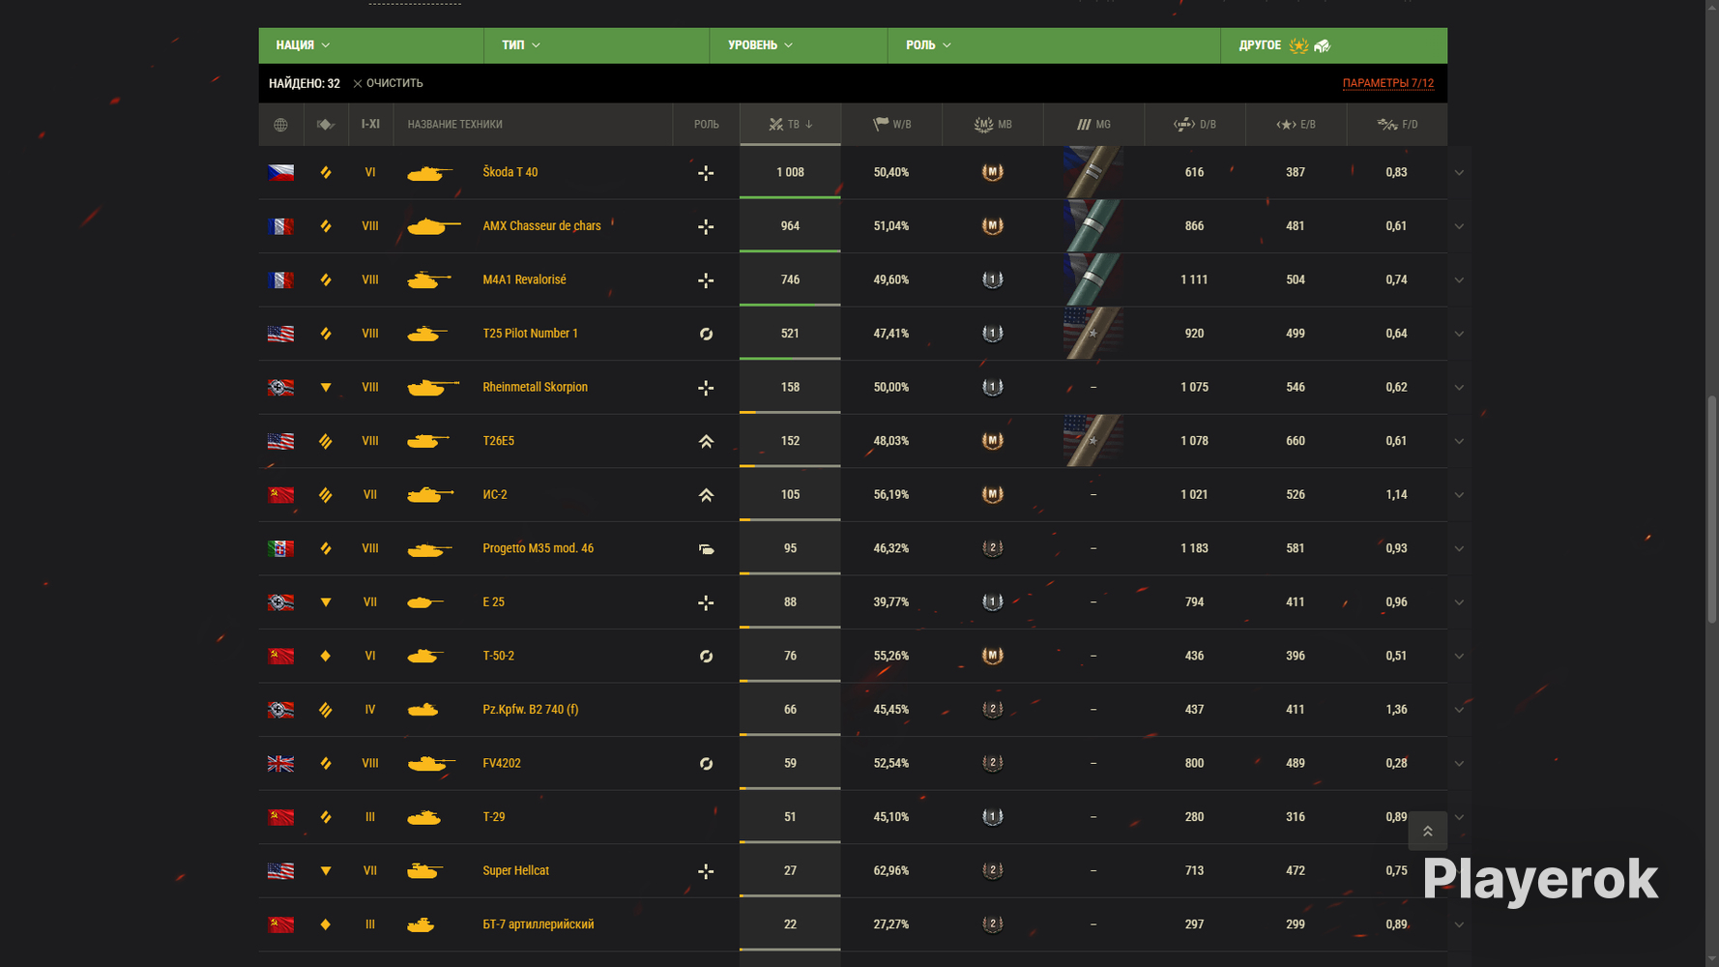View T26E5 marks of excellence thumbnail
Viewport: 1719px width, 967px height.
pos(1093,441)
